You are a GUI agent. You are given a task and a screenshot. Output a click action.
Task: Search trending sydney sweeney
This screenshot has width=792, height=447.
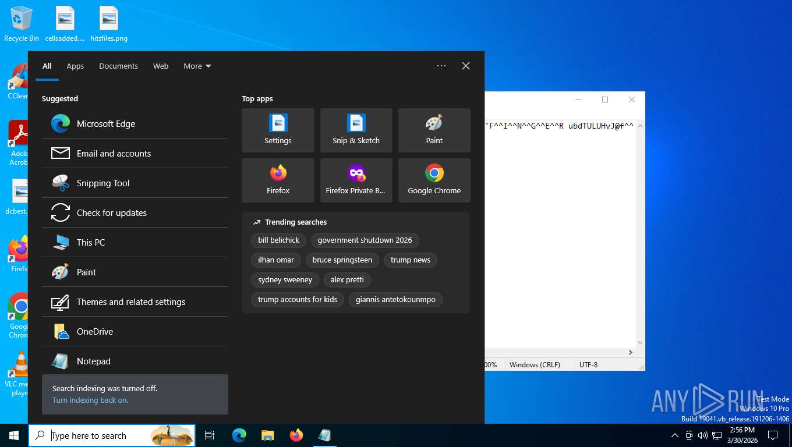pyautogui.click(x=285, y=279)
